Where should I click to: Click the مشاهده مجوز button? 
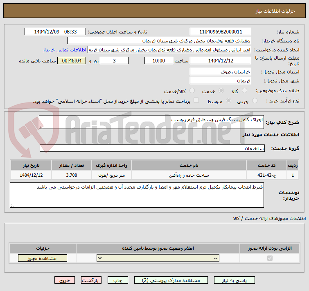pyautogui.click(x=43, y=258)
